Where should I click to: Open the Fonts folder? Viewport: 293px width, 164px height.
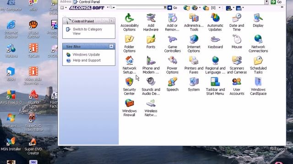pos(151,42)
